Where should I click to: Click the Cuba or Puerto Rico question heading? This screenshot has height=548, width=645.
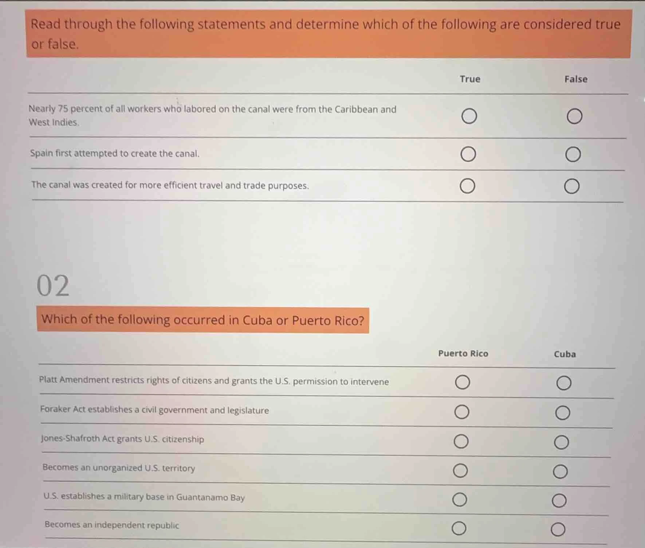click(203, 320)
